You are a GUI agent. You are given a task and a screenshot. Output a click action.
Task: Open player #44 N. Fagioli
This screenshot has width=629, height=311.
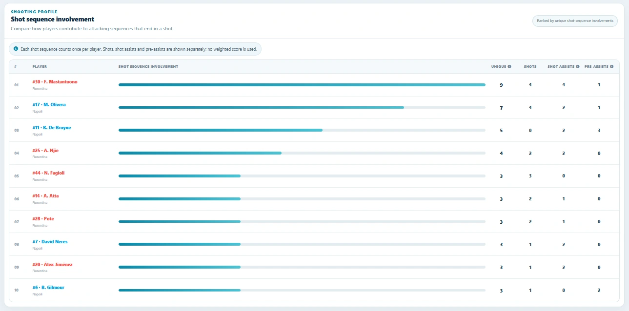pos(48,173)
